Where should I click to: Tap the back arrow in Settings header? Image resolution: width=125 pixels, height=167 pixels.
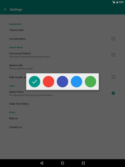click(5, 9)
